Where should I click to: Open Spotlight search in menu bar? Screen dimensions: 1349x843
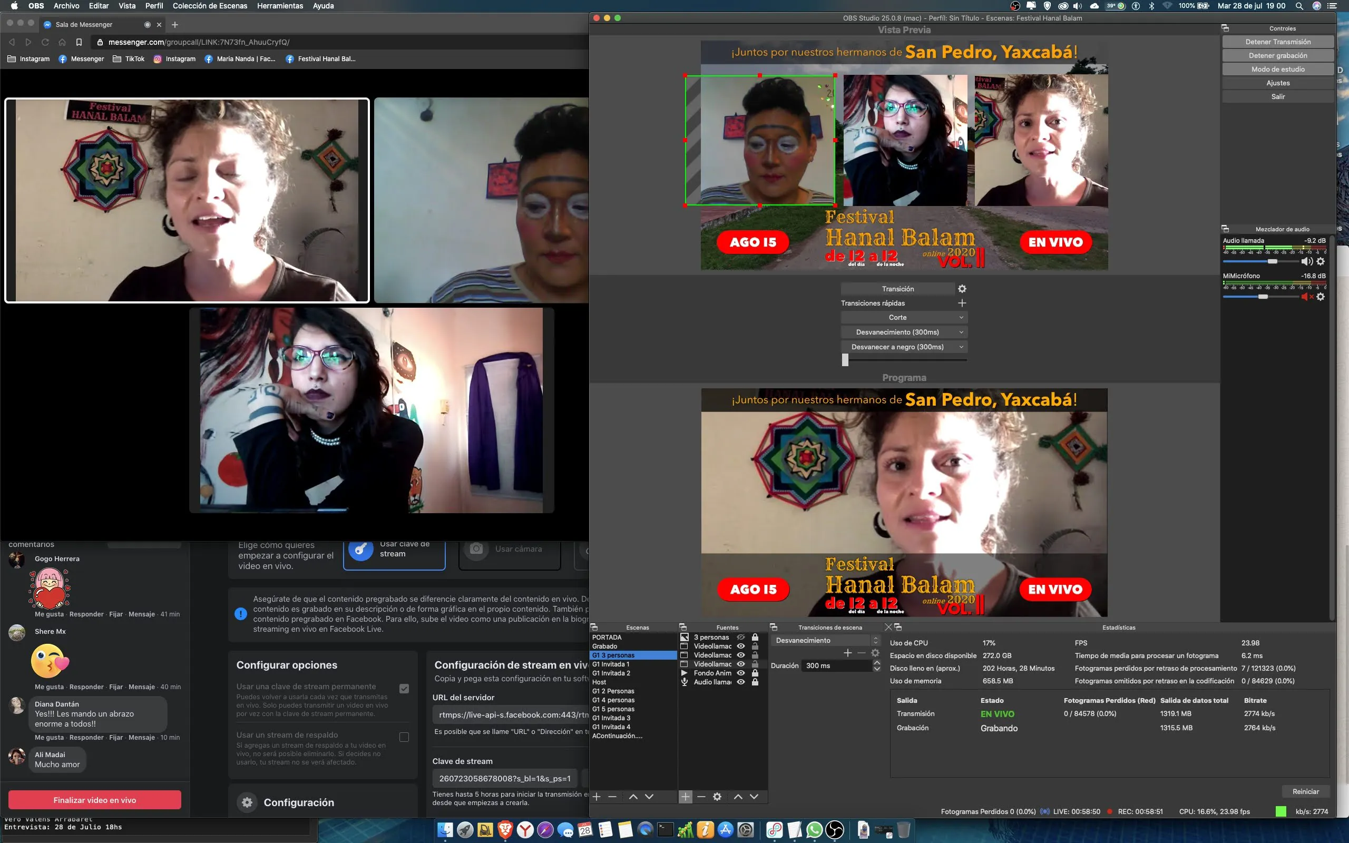(1299, 6)
